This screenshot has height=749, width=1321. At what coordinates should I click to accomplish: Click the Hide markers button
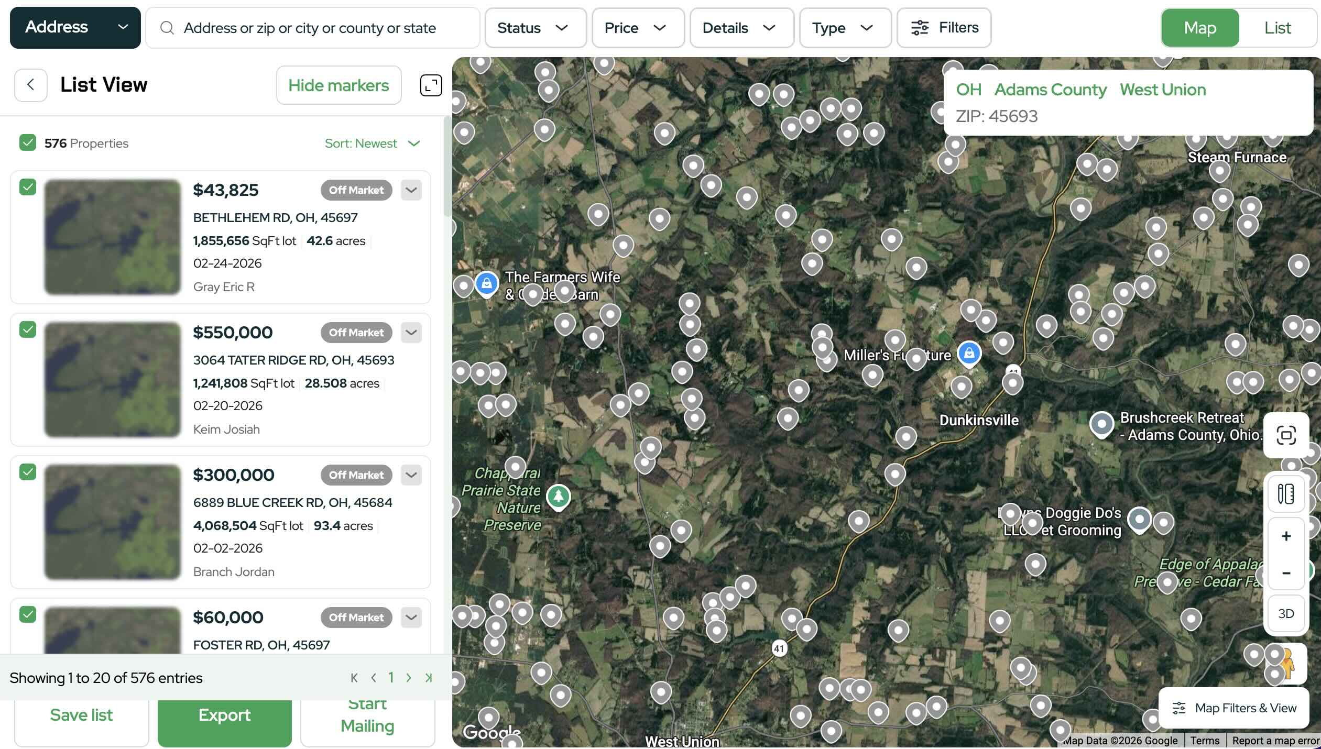[x=339, y=85]
